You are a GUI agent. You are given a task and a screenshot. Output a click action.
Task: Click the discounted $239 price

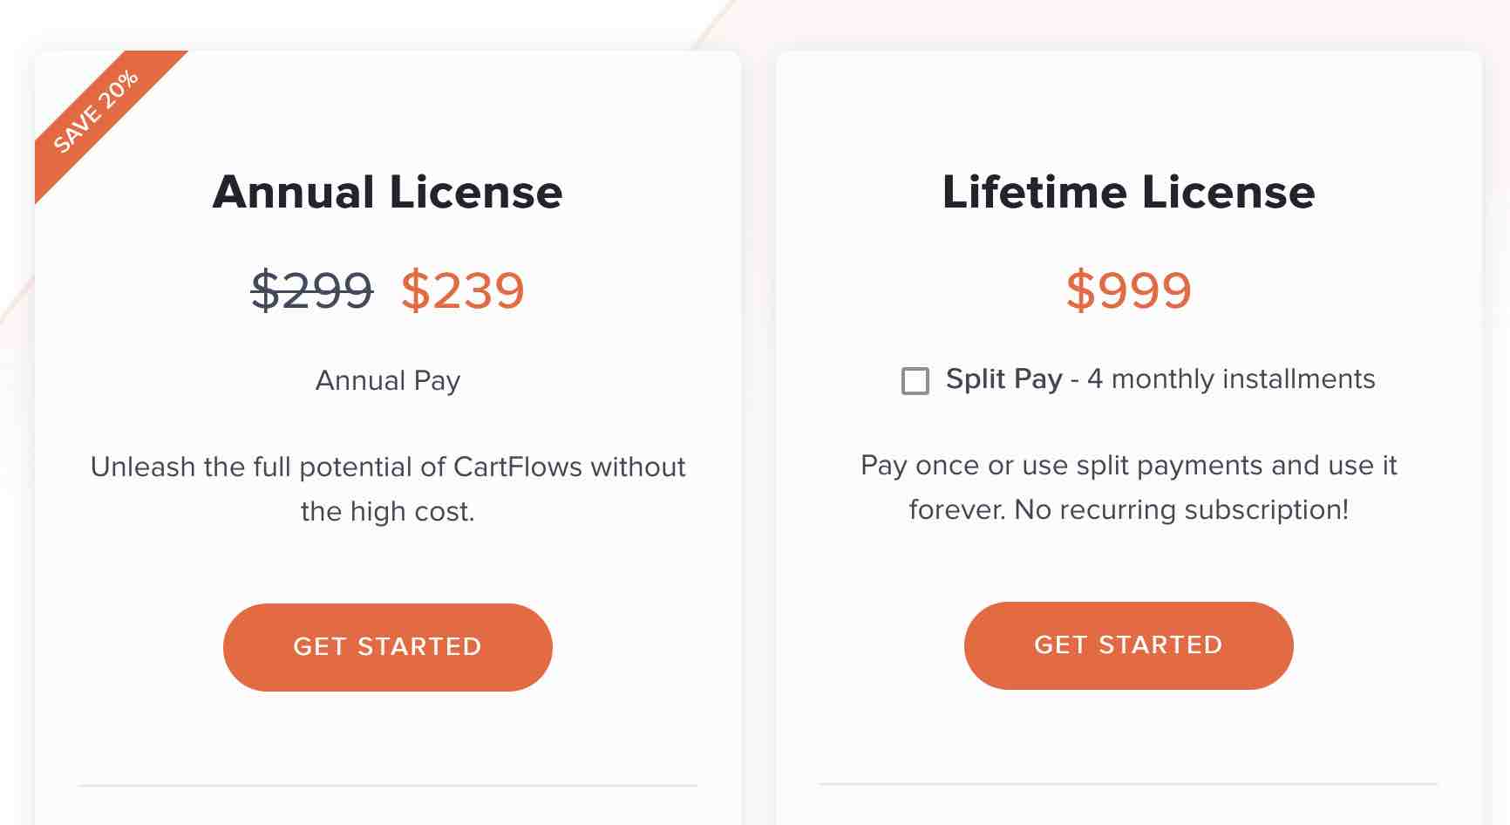point(463,292)
